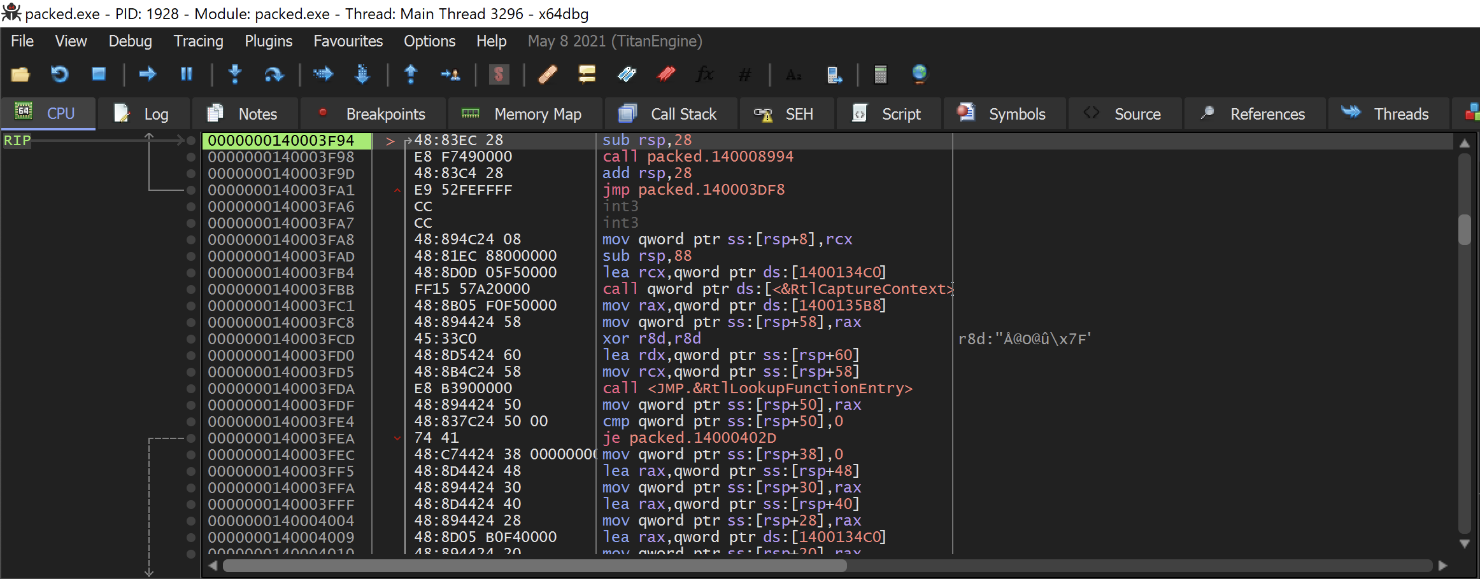Open the Debug menu
The image size is (1480, 579).
coord(130,41)
